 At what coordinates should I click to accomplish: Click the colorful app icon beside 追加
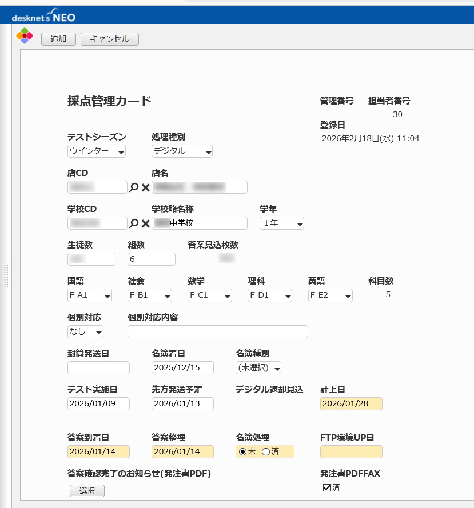(25, 36)
